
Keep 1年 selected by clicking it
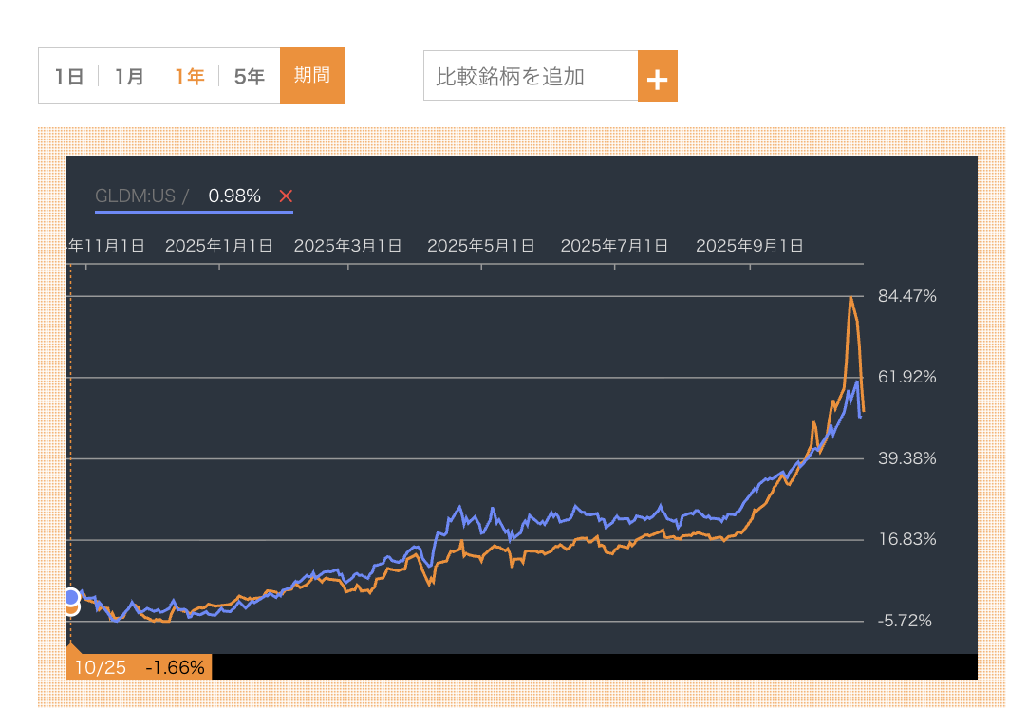click(189, 76)
